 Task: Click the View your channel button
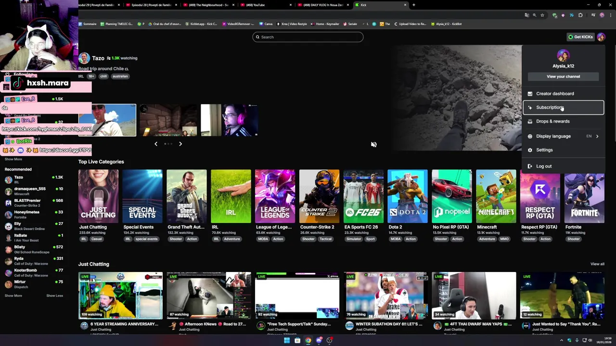(563, 76)
